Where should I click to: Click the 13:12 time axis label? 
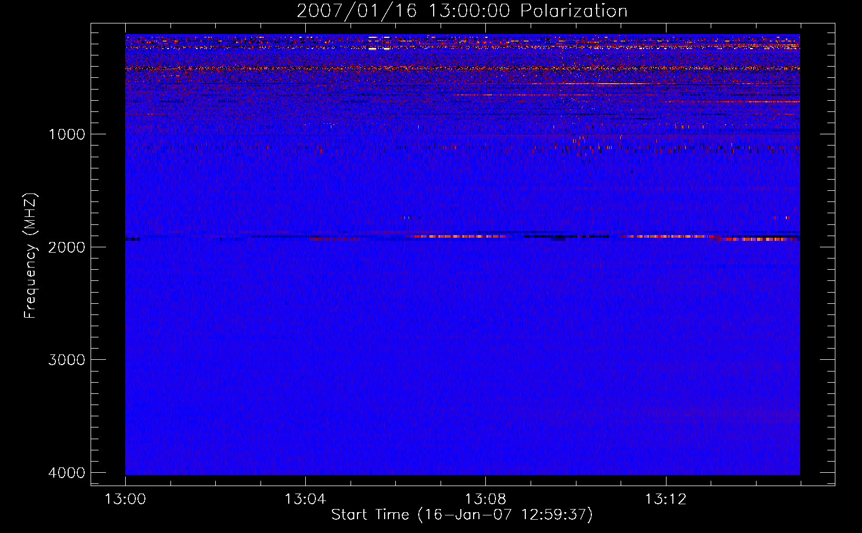665,499
